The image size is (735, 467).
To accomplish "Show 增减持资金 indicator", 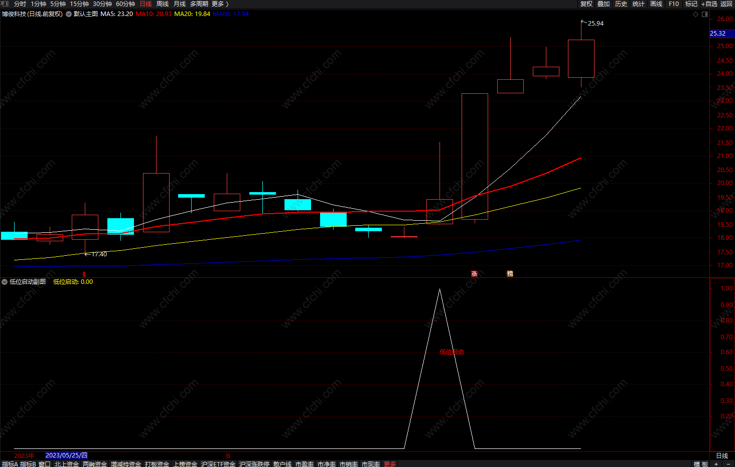I will [126, 464].
